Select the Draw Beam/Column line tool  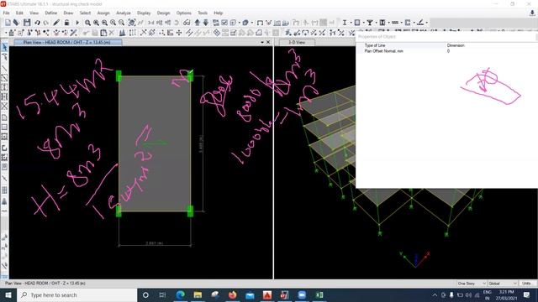(x=4, y=69)
